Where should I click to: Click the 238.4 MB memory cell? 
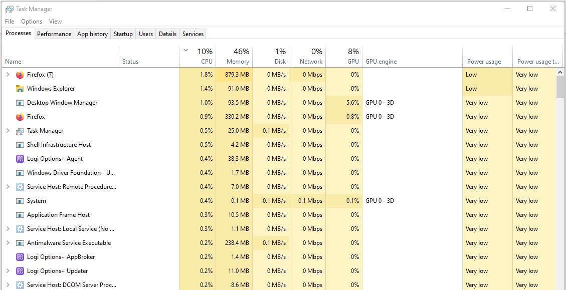pos(234,243)
